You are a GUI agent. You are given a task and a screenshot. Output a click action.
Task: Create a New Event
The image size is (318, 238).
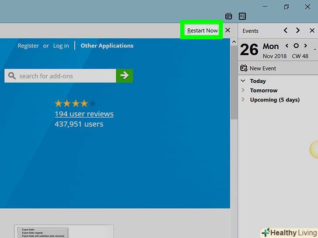point(259,68)
